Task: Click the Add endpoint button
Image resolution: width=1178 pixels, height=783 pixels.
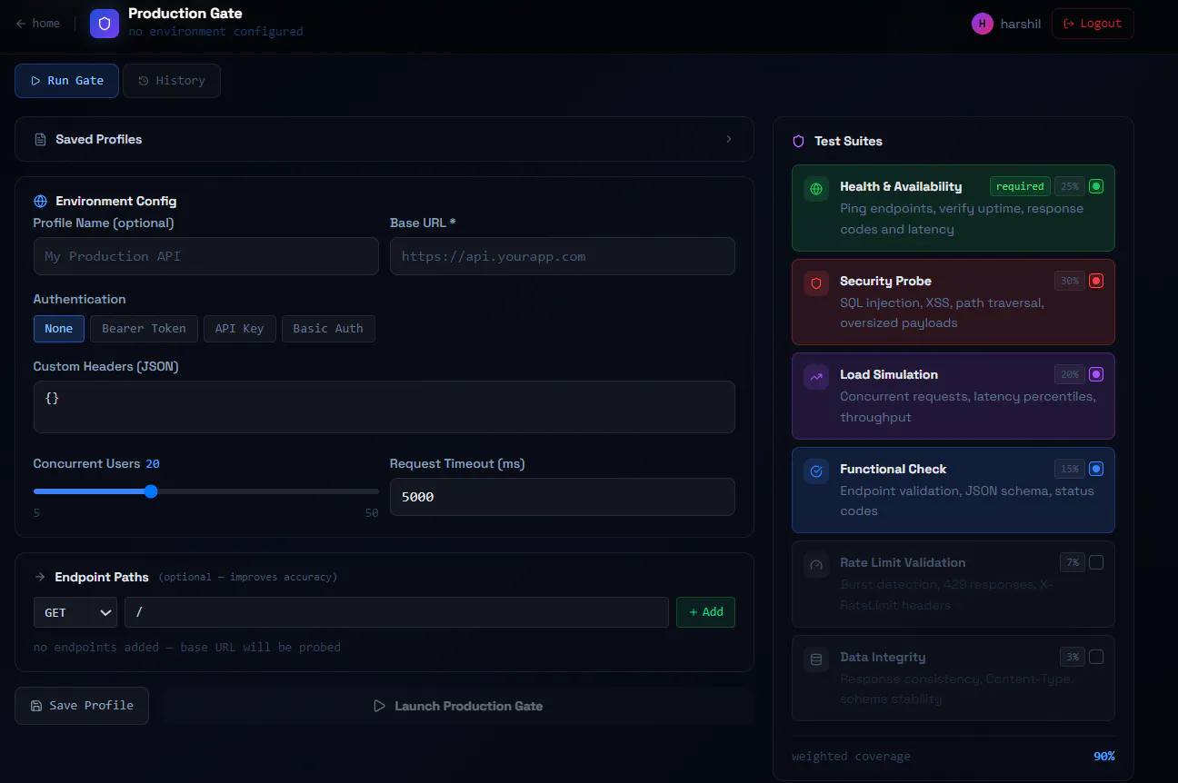Action: click(x=705, y=612)
